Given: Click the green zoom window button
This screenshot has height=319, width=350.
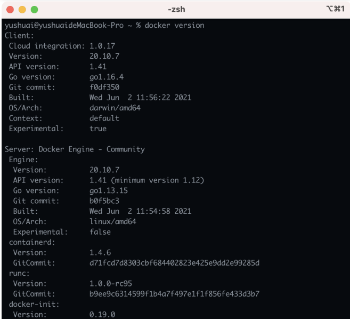Looking at the screenshot, I should point(34,9).
